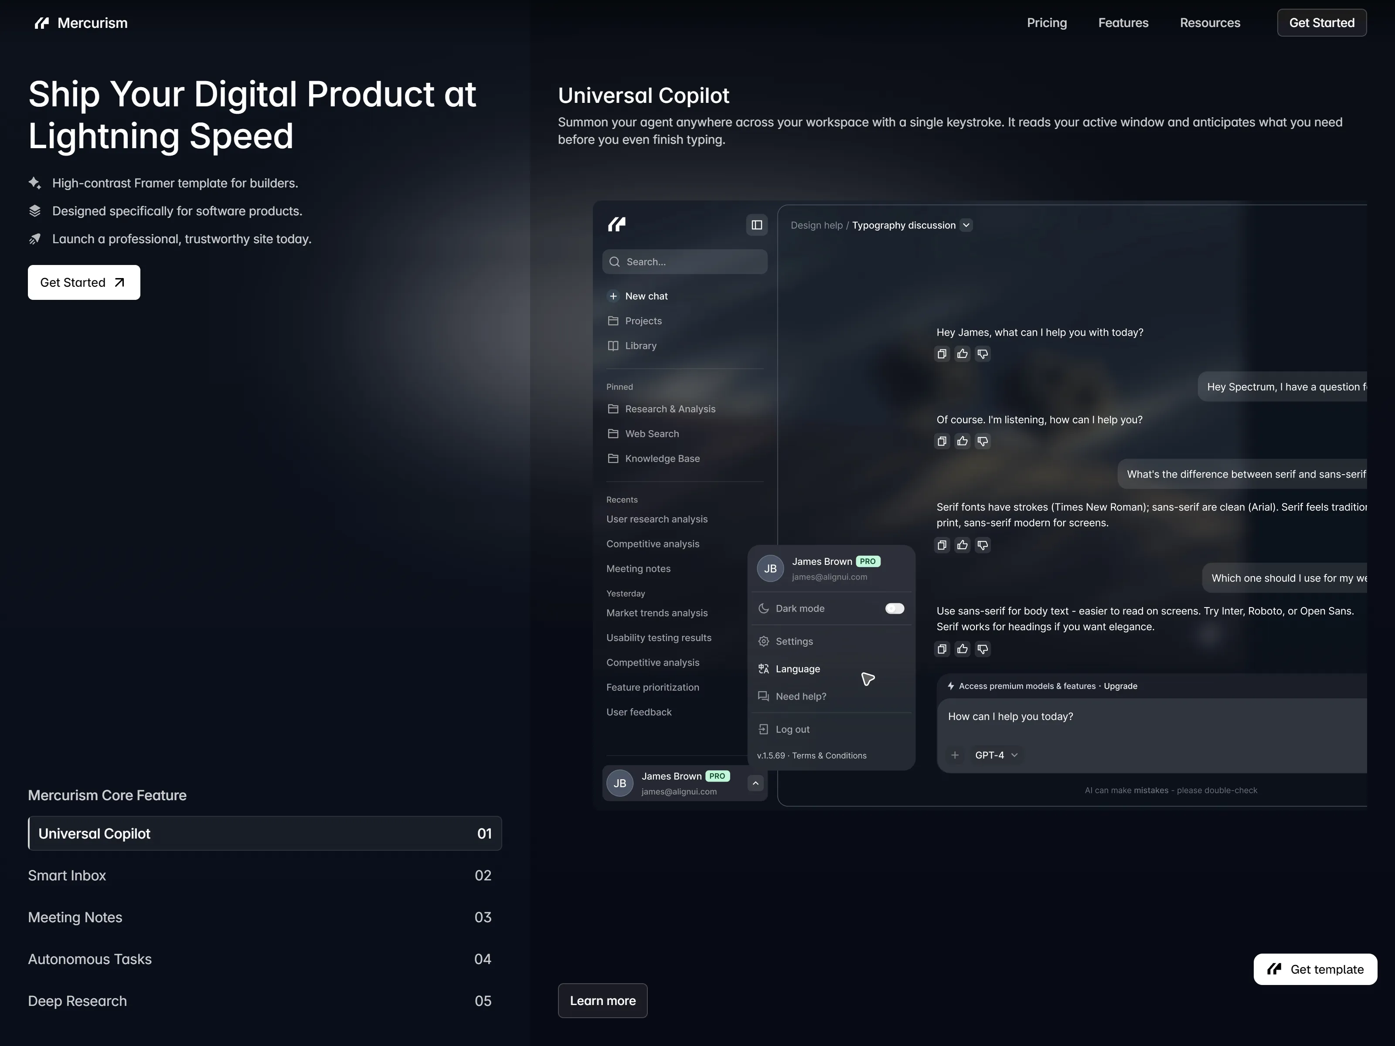The height and width of the screenshot is (1046, 1395).
Task: Click Log out in the account popup
Action: point(830,730)
